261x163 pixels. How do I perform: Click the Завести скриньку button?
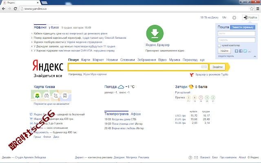(x=243, y=27)
